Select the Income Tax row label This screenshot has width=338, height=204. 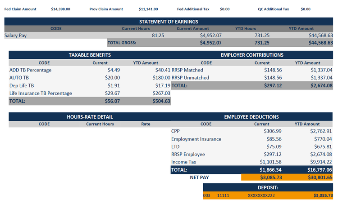[x=184, y=162]
